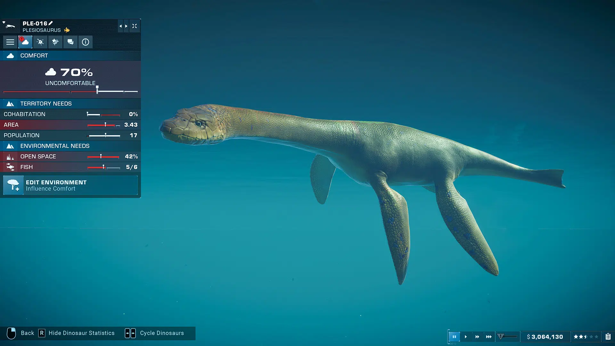Click Hide Dinosaur Statistics prompt

coord(77,333)
